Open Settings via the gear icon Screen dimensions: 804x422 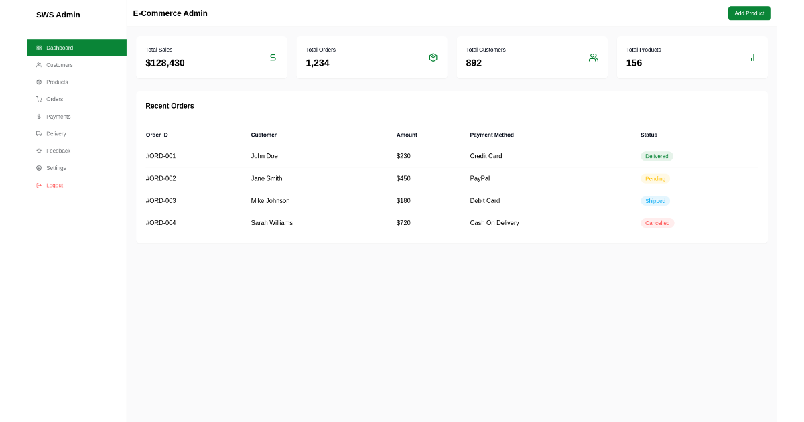(40, 167)
